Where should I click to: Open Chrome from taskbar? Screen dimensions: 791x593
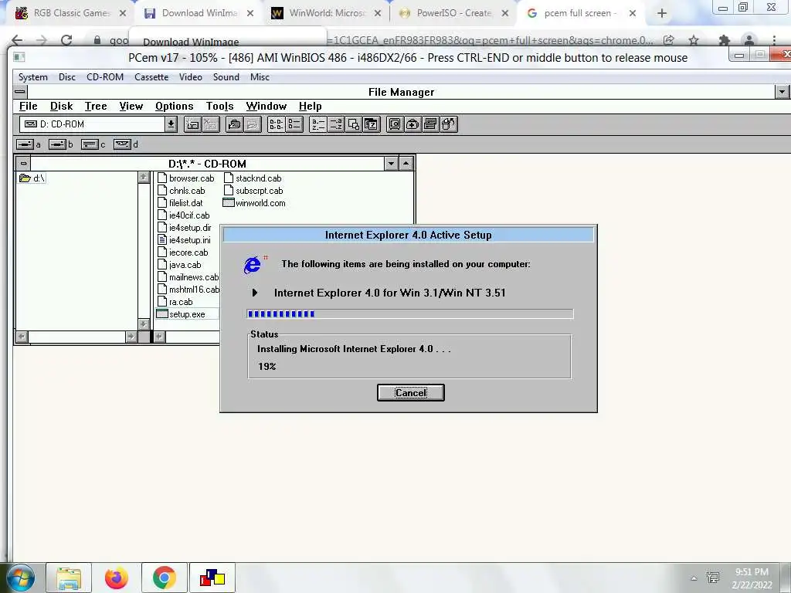165,578
